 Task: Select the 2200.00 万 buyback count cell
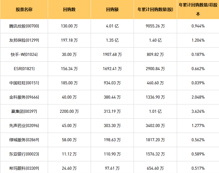(69, 111)
